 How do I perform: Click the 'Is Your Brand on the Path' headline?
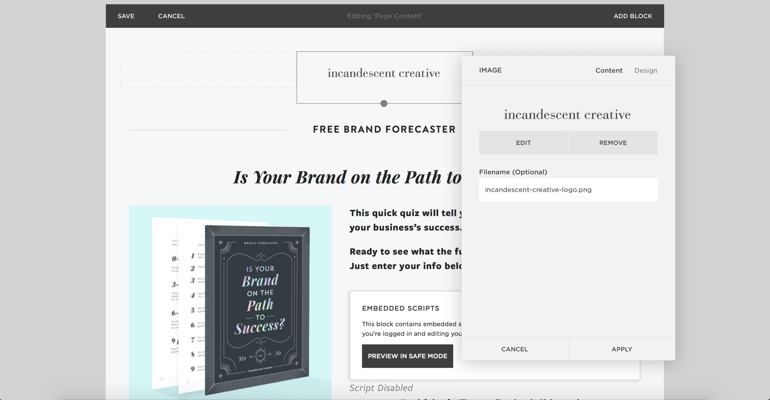[x=347, y=177]
